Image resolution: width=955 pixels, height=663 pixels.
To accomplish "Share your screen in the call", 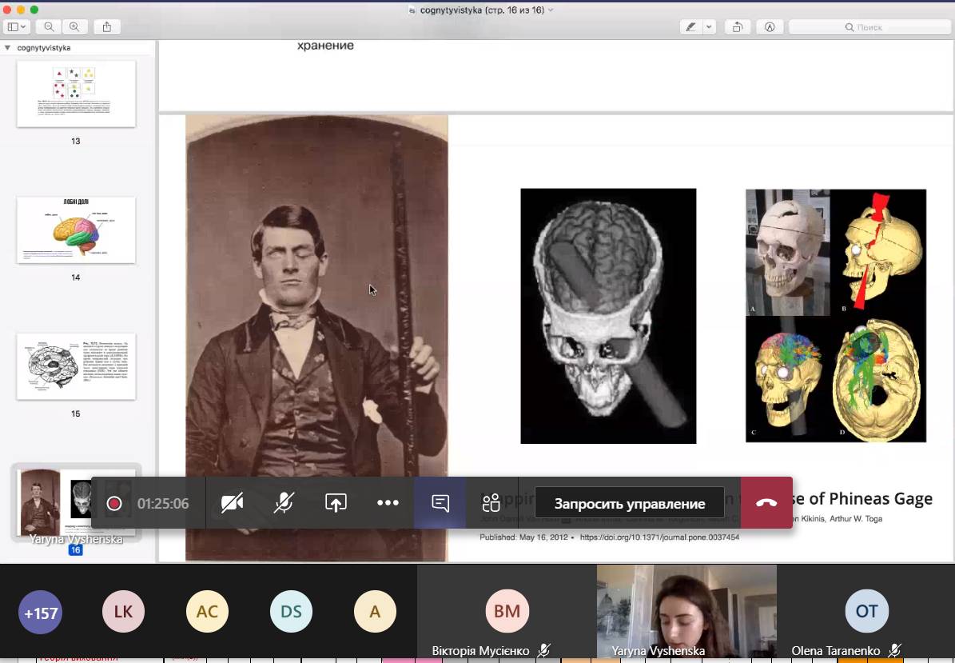I will tap(336, 503).
